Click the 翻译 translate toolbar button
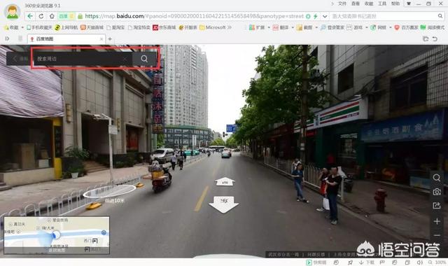The height and width of the screenshot is (266, 448). tap(281, 28)
